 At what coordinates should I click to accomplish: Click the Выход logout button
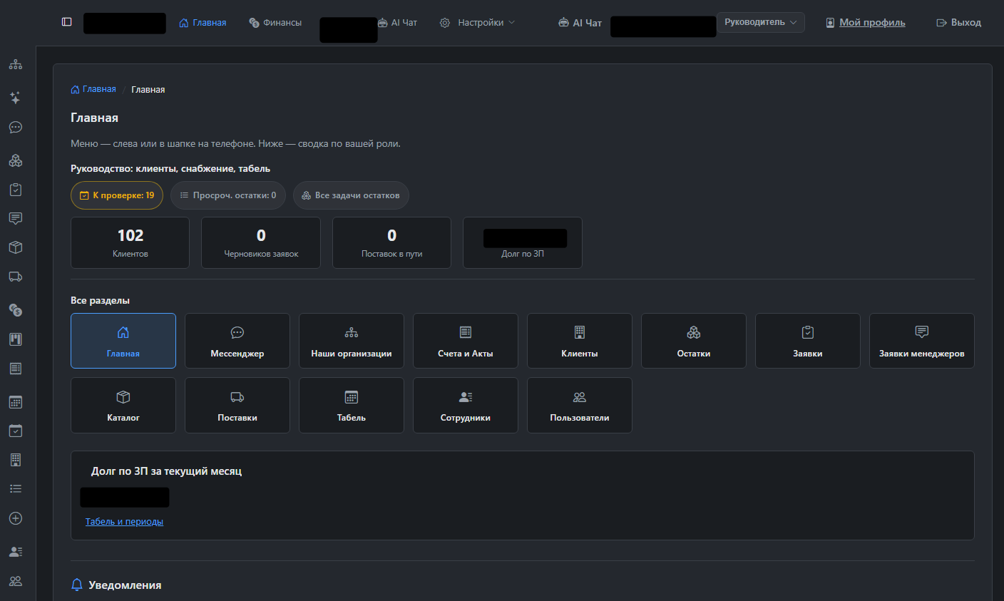[x=959, y=23]
